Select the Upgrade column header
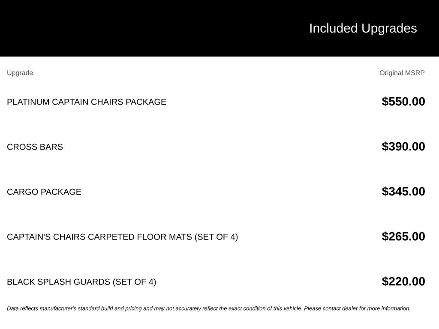This screenshot has width=439, height=329. click(x=20, y=73)
